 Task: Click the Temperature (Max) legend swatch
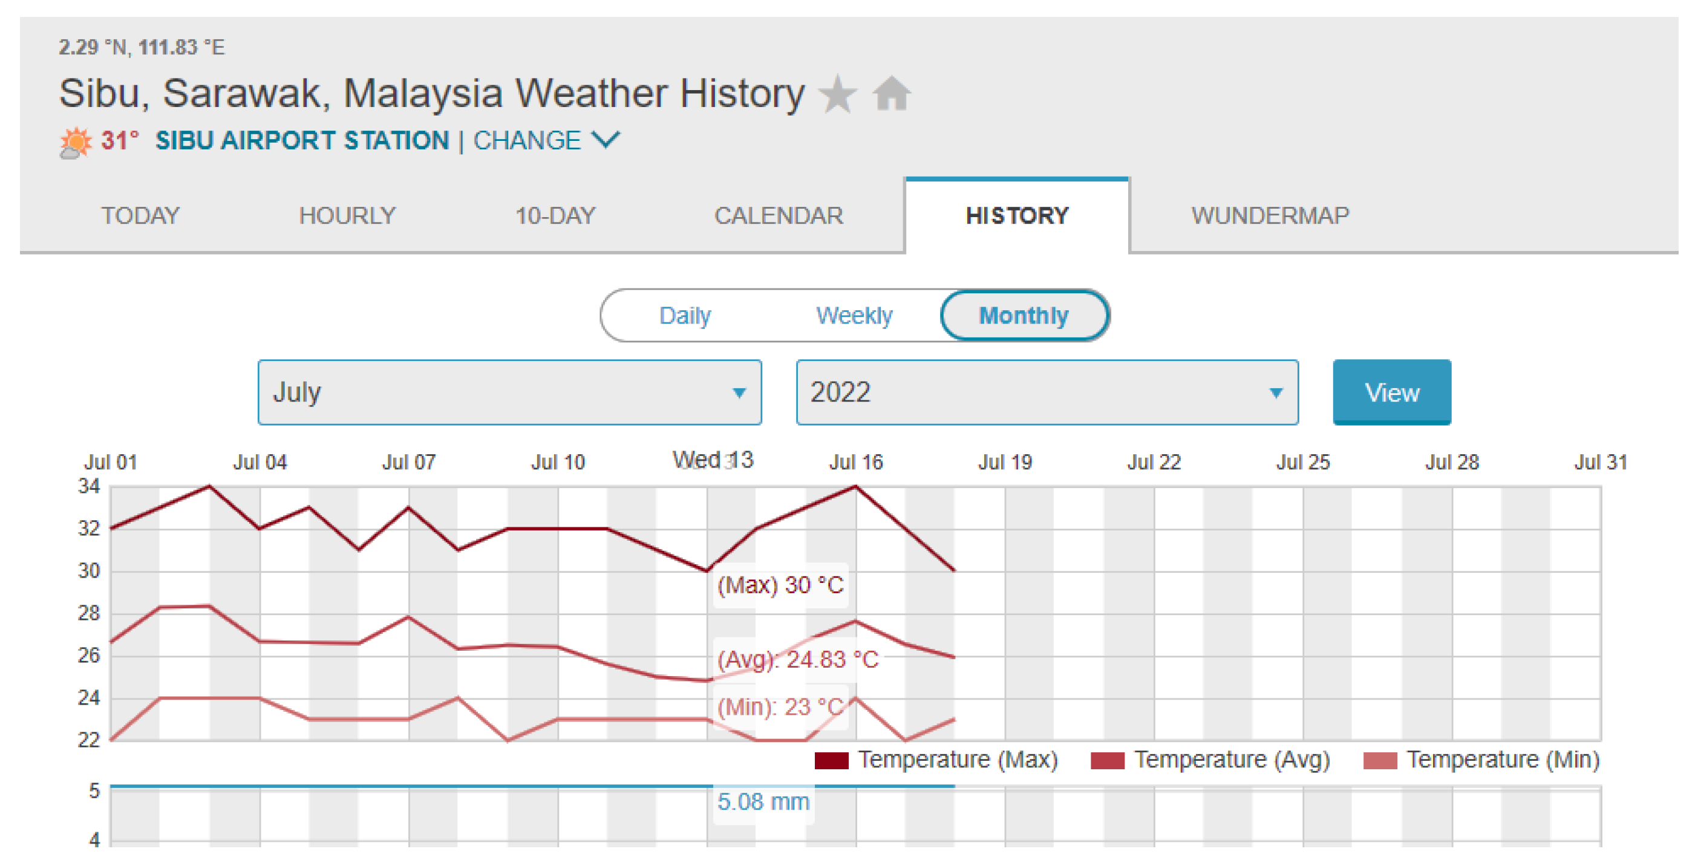click(x=831, y=761)
